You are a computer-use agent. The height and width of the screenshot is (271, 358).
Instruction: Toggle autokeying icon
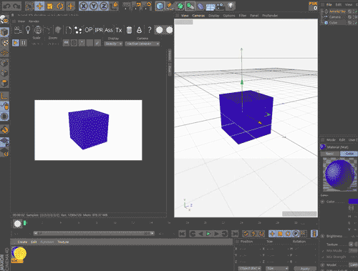253,234
